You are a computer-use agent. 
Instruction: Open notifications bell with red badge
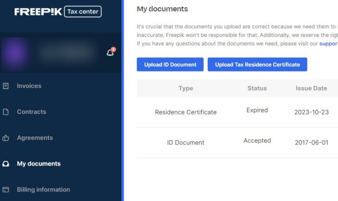click(111, 52)
